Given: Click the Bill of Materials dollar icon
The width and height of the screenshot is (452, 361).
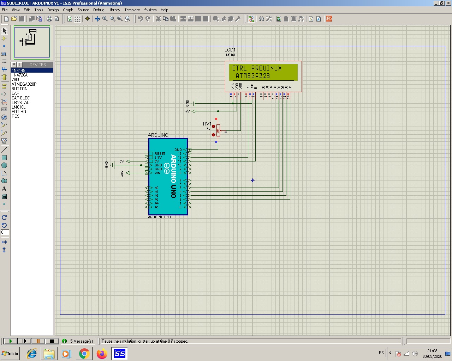Looking at the screenshot, I should point(311,19).
